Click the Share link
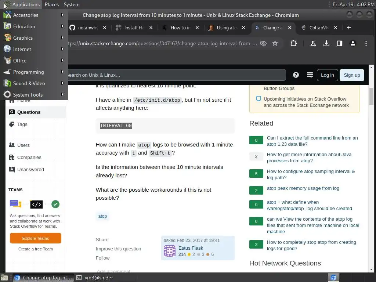Viewport: 376px width, 282px height. 102,239
